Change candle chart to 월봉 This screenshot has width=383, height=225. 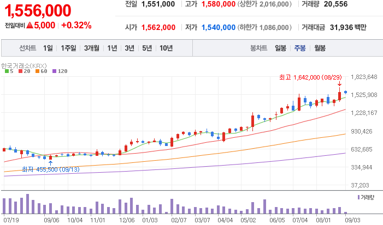point(319,48)
